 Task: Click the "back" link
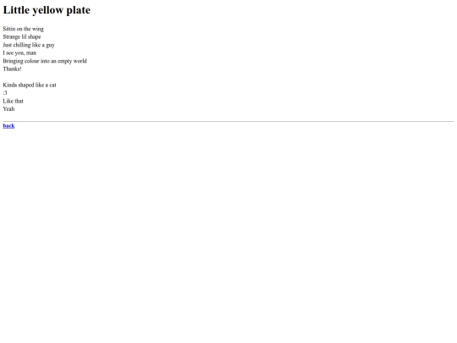pyautogui.click(x=8, y=125)
